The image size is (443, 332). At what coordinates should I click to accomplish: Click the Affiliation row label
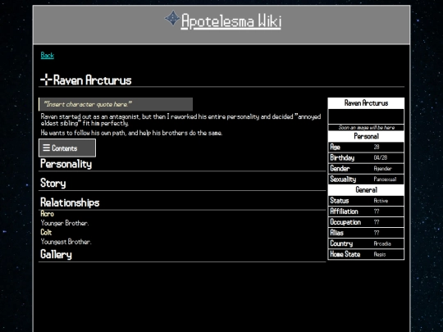coord(344,211)
